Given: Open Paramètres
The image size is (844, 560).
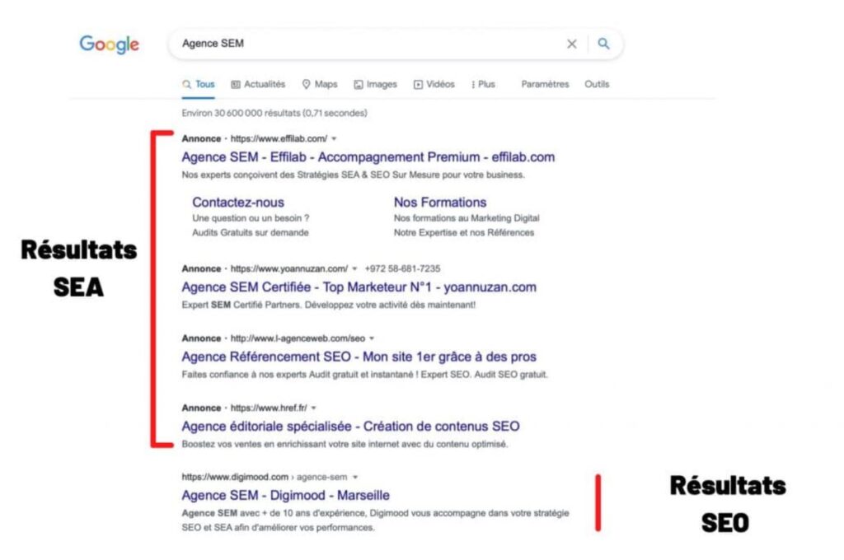Looking at the screenshot, I should [545, 85].
